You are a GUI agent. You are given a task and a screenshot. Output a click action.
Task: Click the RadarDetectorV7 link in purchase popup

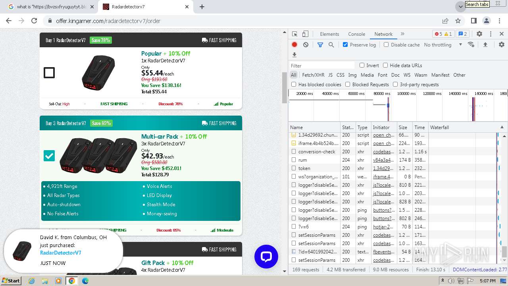coord(61,253)
